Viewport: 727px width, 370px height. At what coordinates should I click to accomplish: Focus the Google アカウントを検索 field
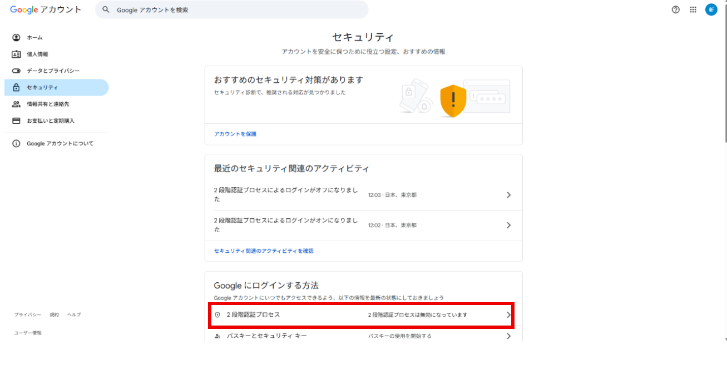pyautogui.click(x=232, y=9)
